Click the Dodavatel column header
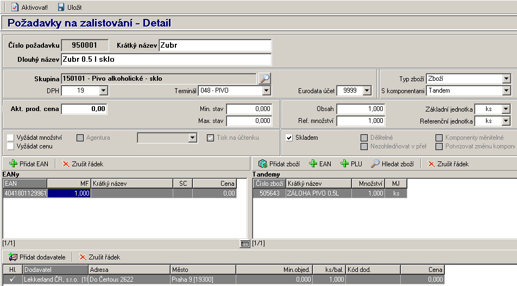Viewport: 517px width, 286px height. click(55, 270)
